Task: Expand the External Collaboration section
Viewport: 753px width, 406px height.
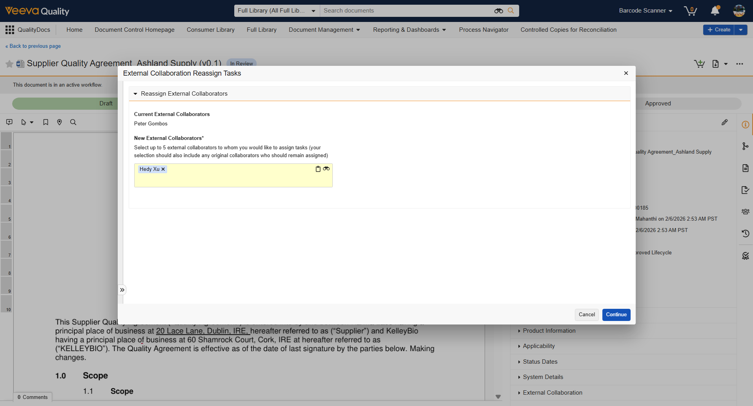Action: 552,393
